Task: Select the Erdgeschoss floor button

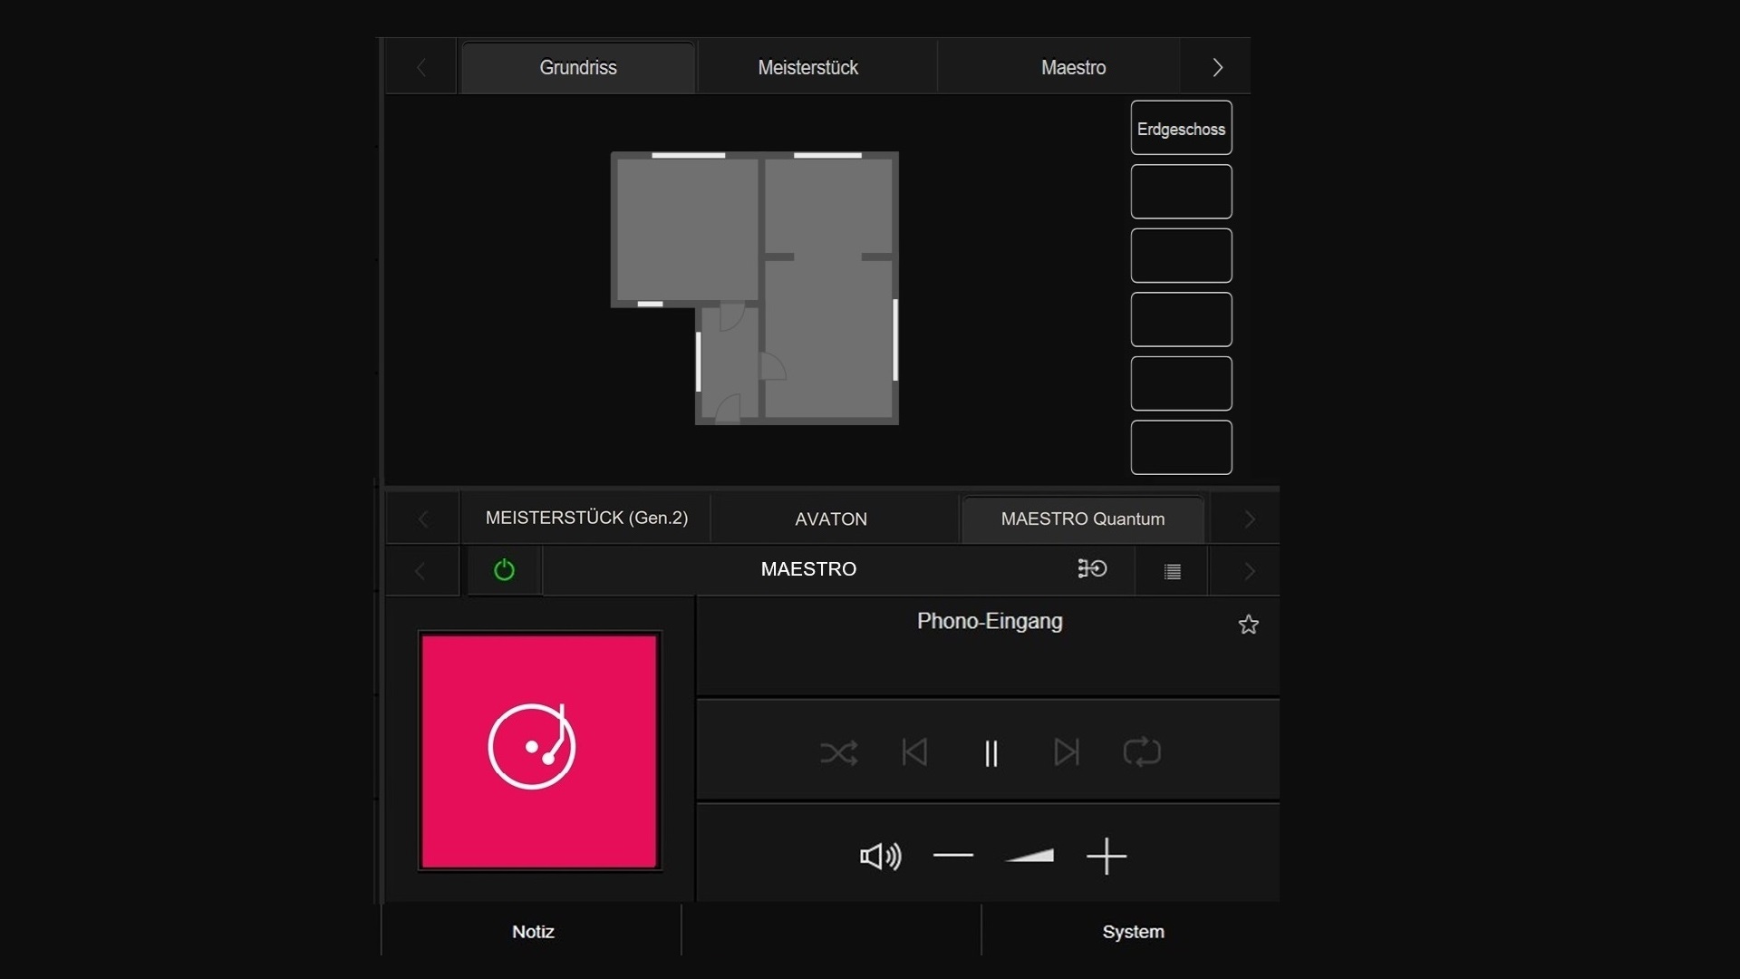Action: [1181, 129]
